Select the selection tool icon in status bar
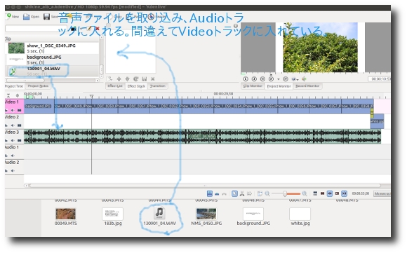 point(234,193)
